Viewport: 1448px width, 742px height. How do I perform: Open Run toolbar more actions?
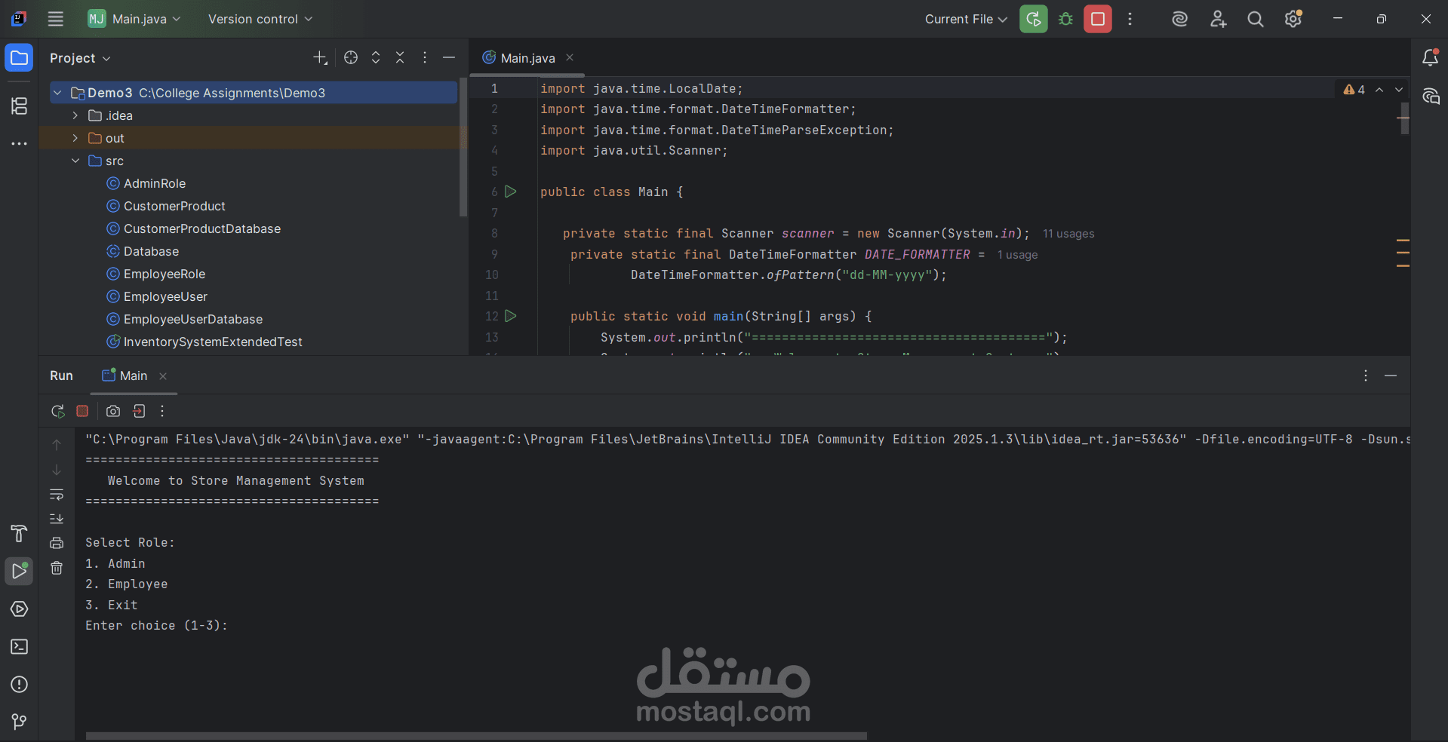[162, 411]
